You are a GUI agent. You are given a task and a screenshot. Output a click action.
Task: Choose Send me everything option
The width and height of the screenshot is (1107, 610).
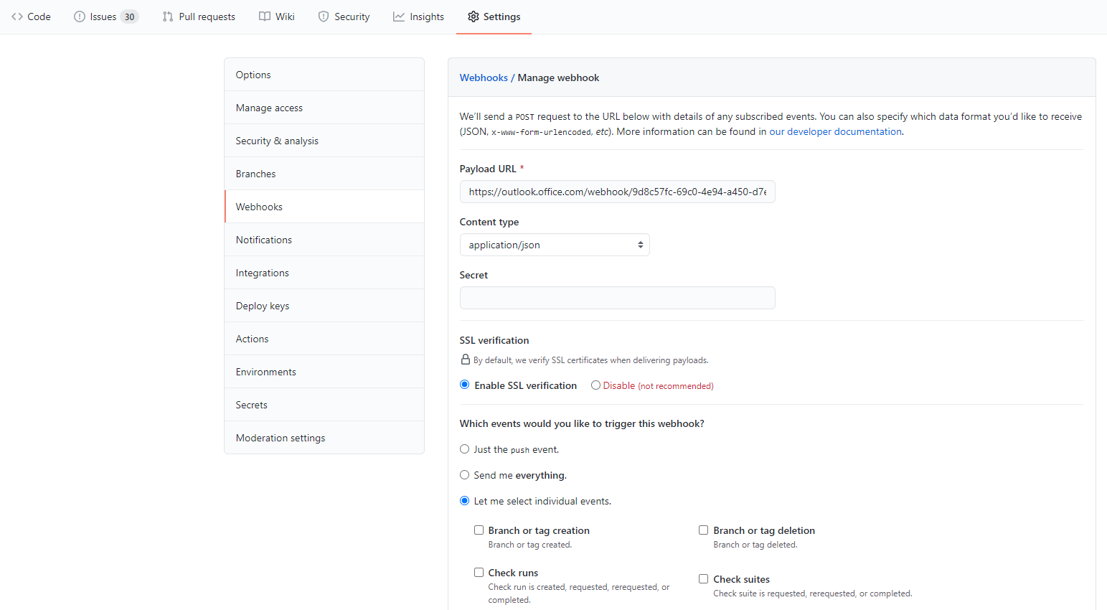pos(465,475)
